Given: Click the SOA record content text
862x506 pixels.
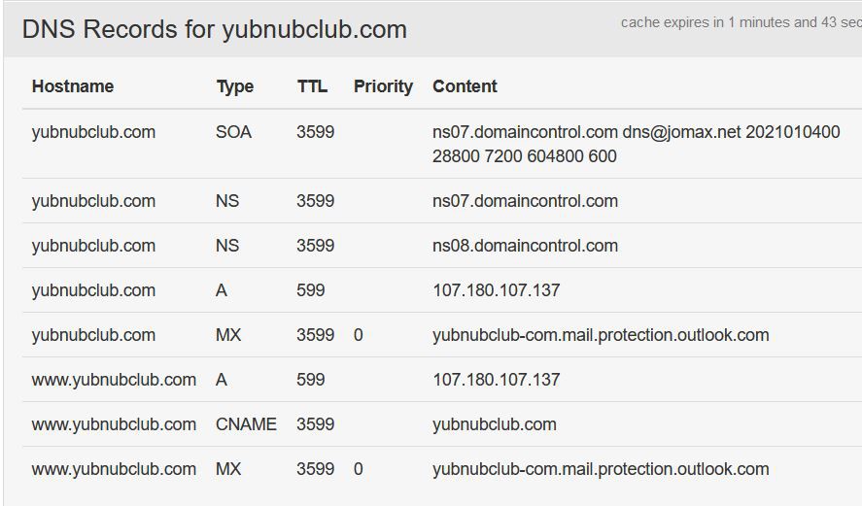Looking at the screenshot, I should pos(636,144).
